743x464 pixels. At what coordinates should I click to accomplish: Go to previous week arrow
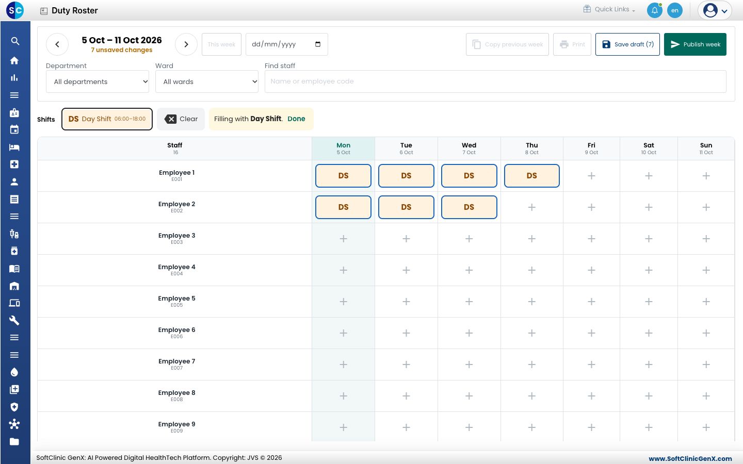pyautogui.click(x=57, y=44)
